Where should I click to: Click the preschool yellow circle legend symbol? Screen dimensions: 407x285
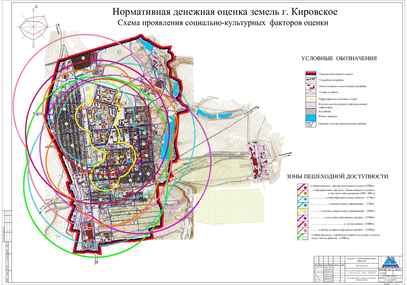(303, 211)
